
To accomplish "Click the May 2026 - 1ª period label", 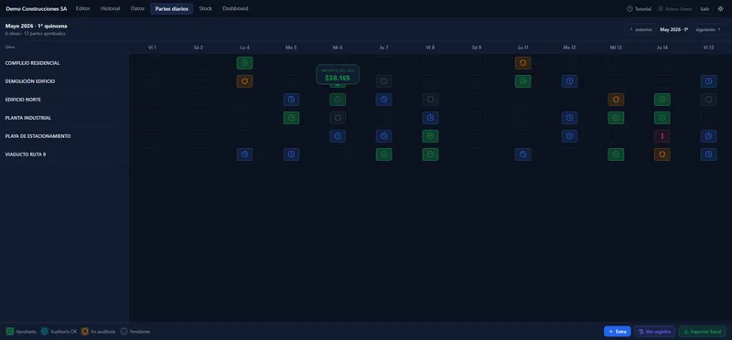I will click(673, 29).
